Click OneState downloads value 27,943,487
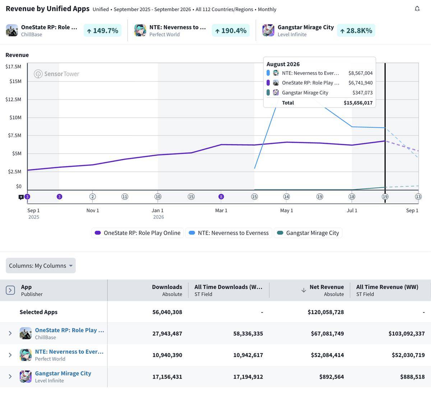 coord(167,334)
